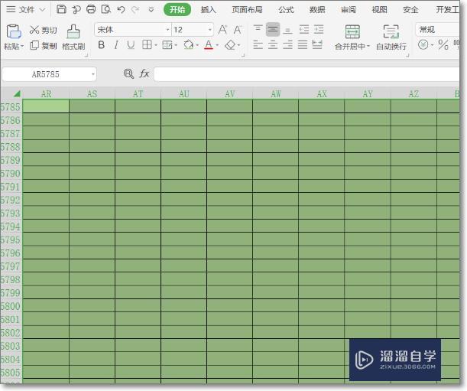Center text horizontally
This screenshot has width=467, height=391.
click(273, 44)
